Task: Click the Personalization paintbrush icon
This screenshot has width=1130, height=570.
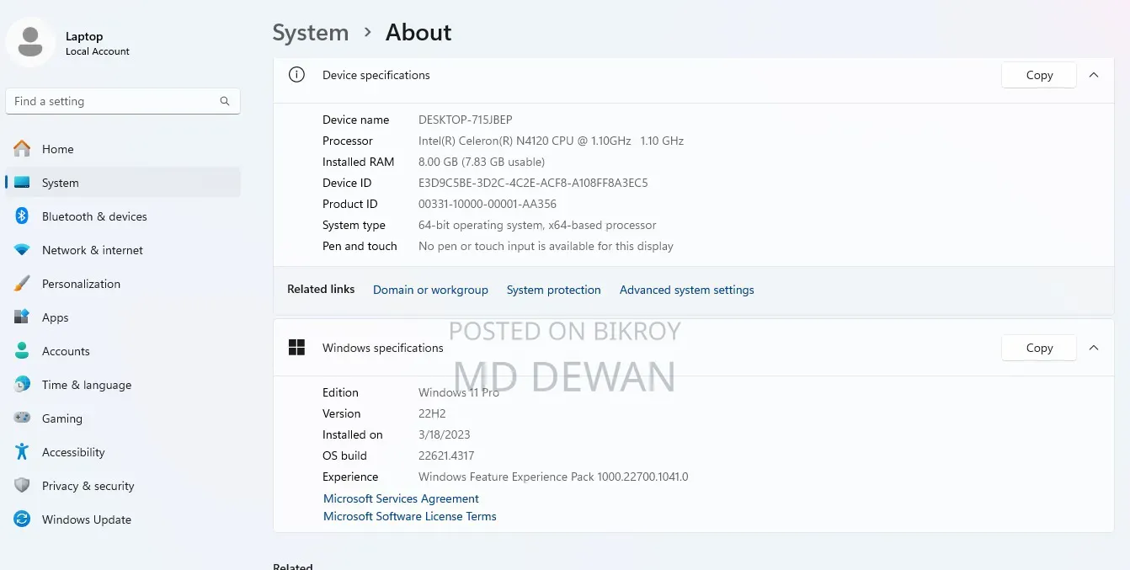Action: click(x=22, y=284)
